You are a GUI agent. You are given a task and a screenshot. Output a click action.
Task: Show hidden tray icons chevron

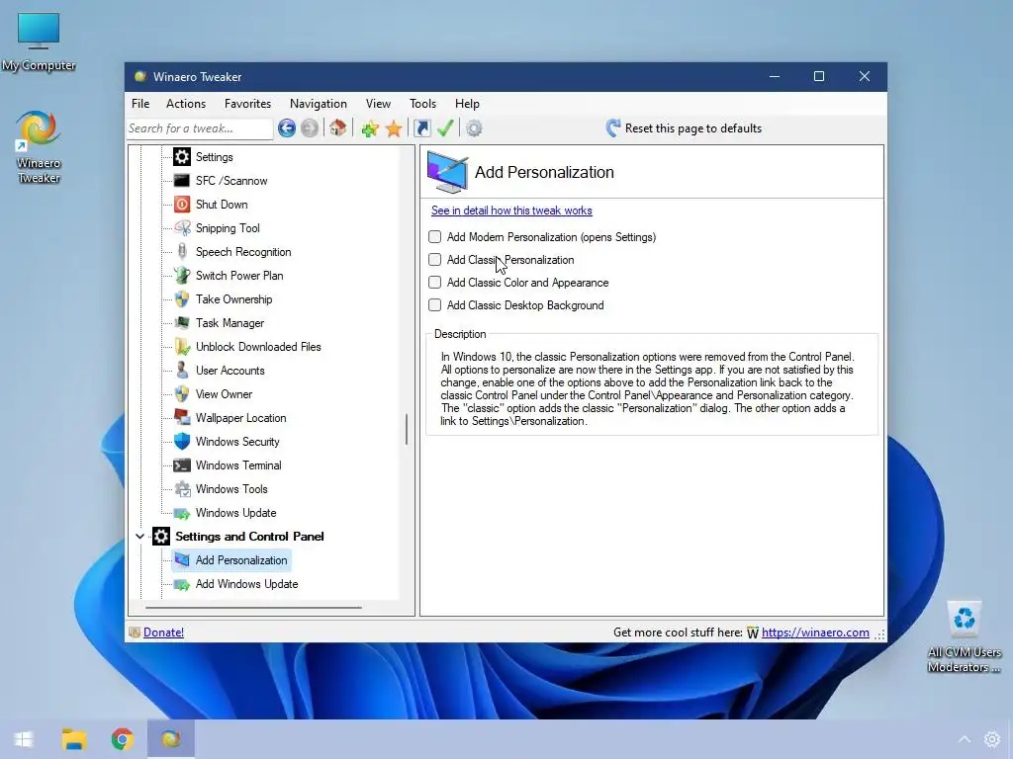(964, 739)
